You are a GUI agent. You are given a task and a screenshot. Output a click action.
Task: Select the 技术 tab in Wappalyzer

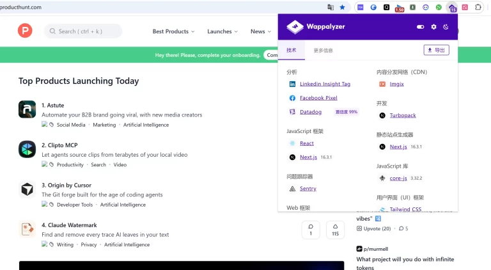click(x=292, y=50)
